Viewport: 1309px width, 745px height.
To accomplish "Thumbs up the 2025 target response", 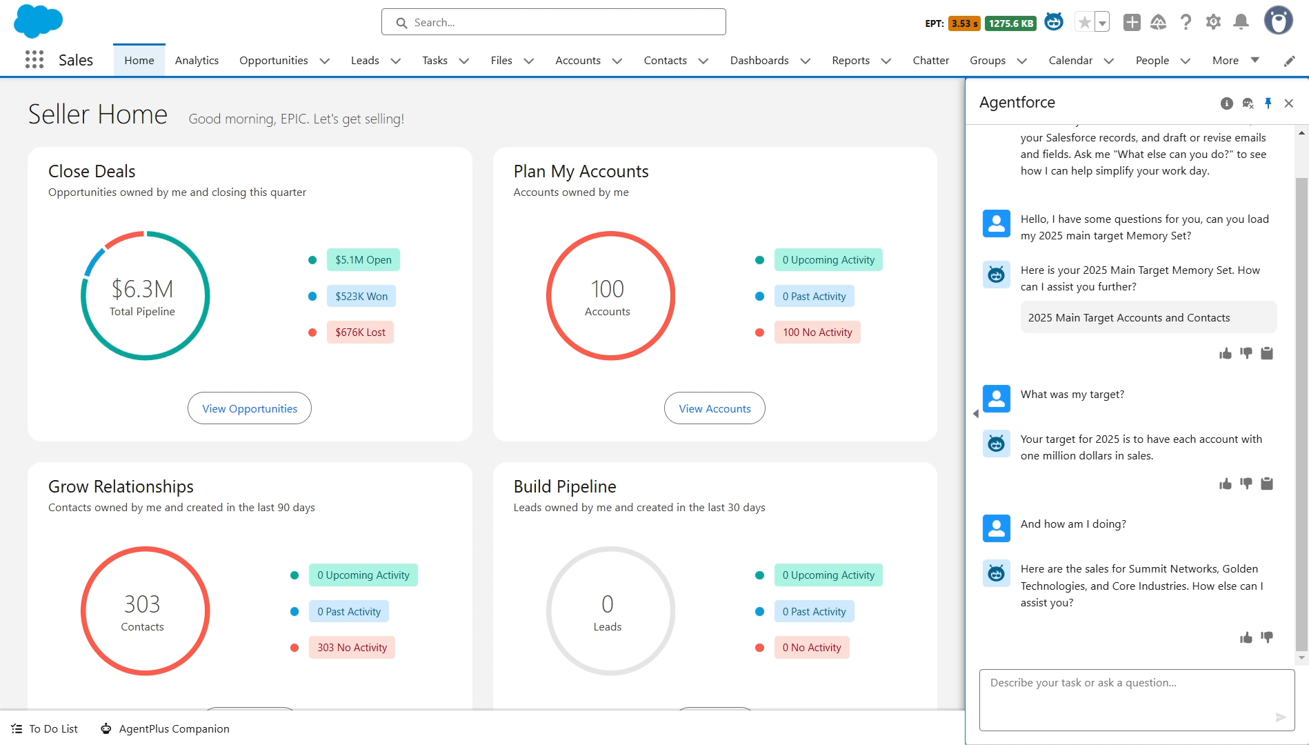I will click(1226, 484).
